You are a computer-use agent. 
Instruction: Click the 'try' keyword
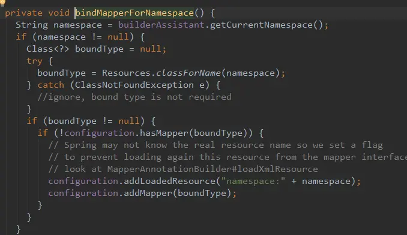click(34, 61)
